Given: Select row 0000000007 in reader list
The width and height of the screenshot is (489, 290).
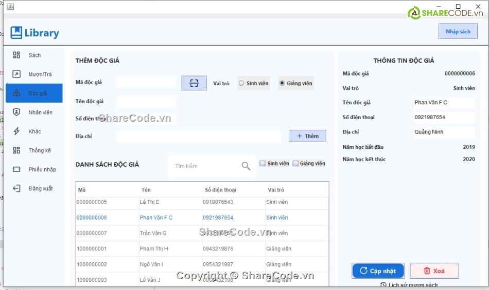Looking at the screenshot, I should tap(202, 233).
